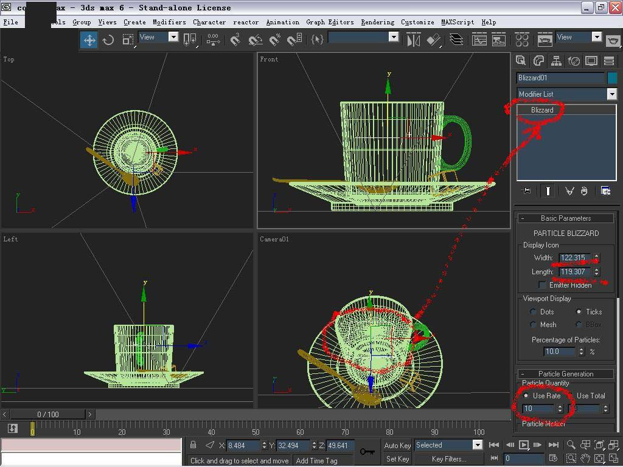Screen dimensions: 623x467
Task: Click the Align tool icon
Action: [x=434, y=40]
